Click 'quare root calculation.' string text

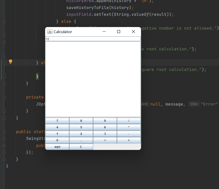172,69
